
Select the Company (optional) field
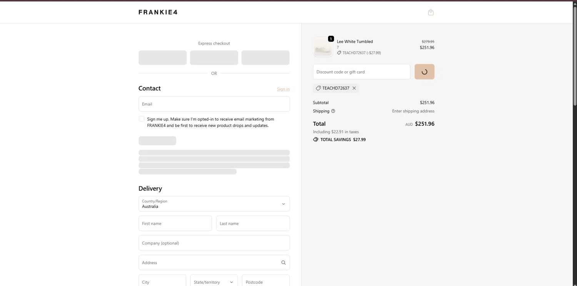(x=214, y=243)
